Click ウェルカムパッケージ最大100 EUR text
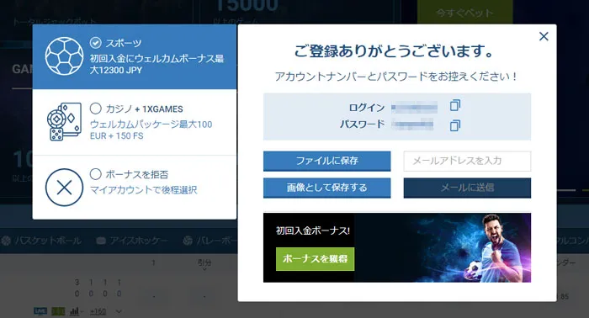This screenshot has width=589, height=318. tap(151, 130)
